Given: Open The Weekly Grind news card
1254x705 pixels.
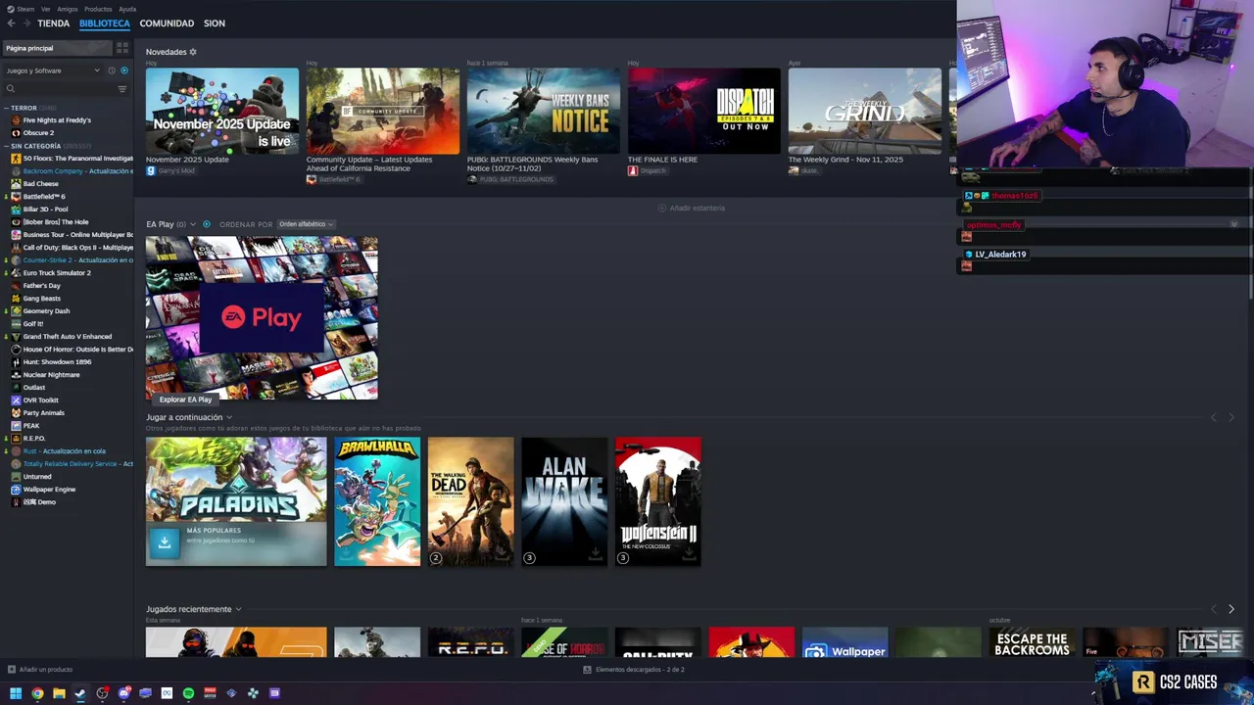Looking at the screenshot, I should [865, 111].
